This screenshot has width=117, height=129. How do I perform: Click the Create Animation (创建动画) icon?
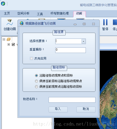coord(10,22)
